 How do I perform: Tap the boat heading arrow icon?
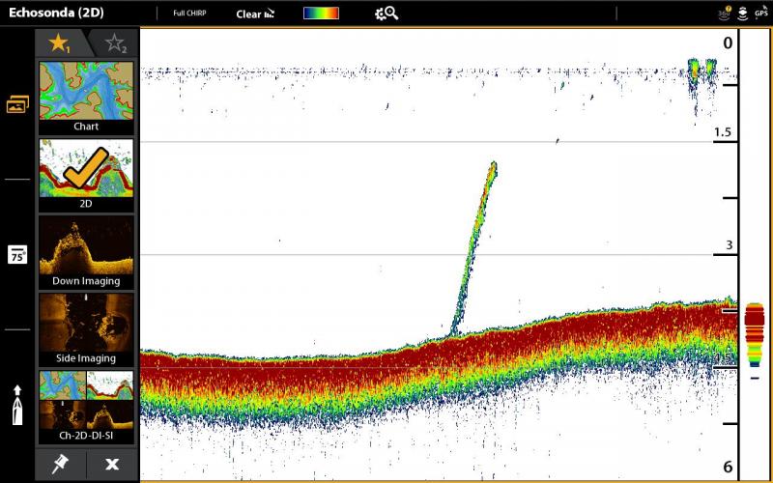click(x=17, y=406)
